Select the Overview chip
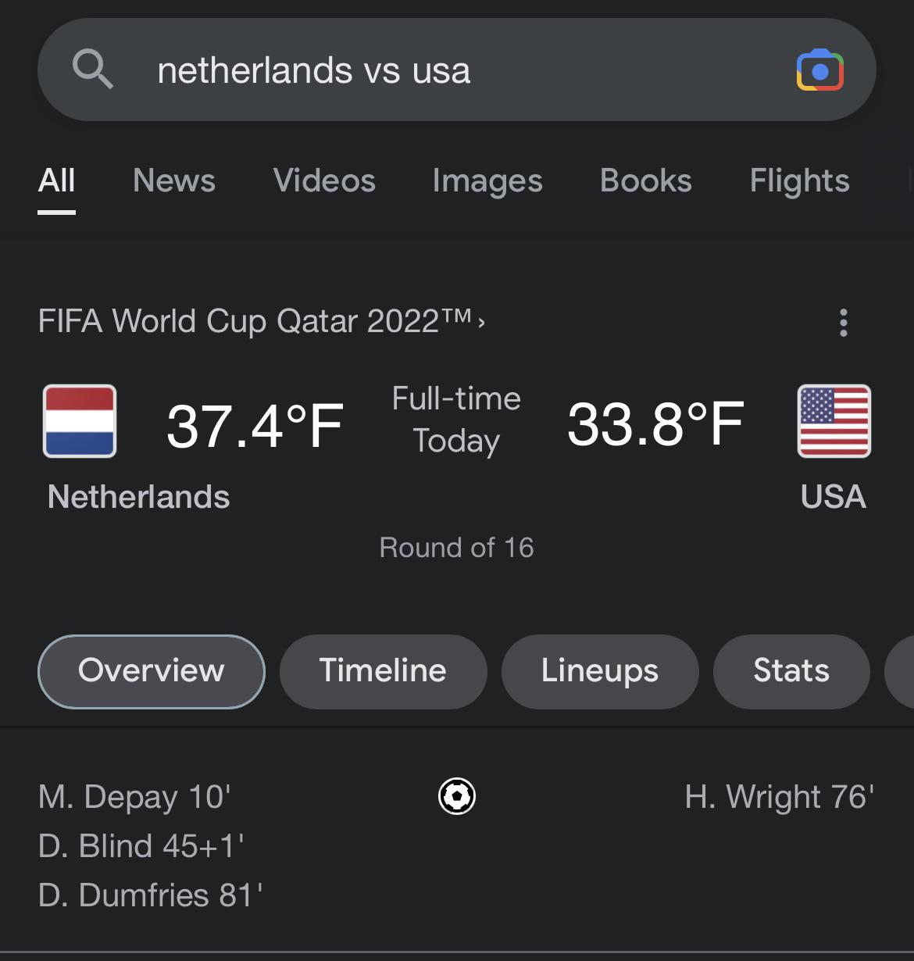The height and width of the screenshot is (961, 914). [151, 671]
